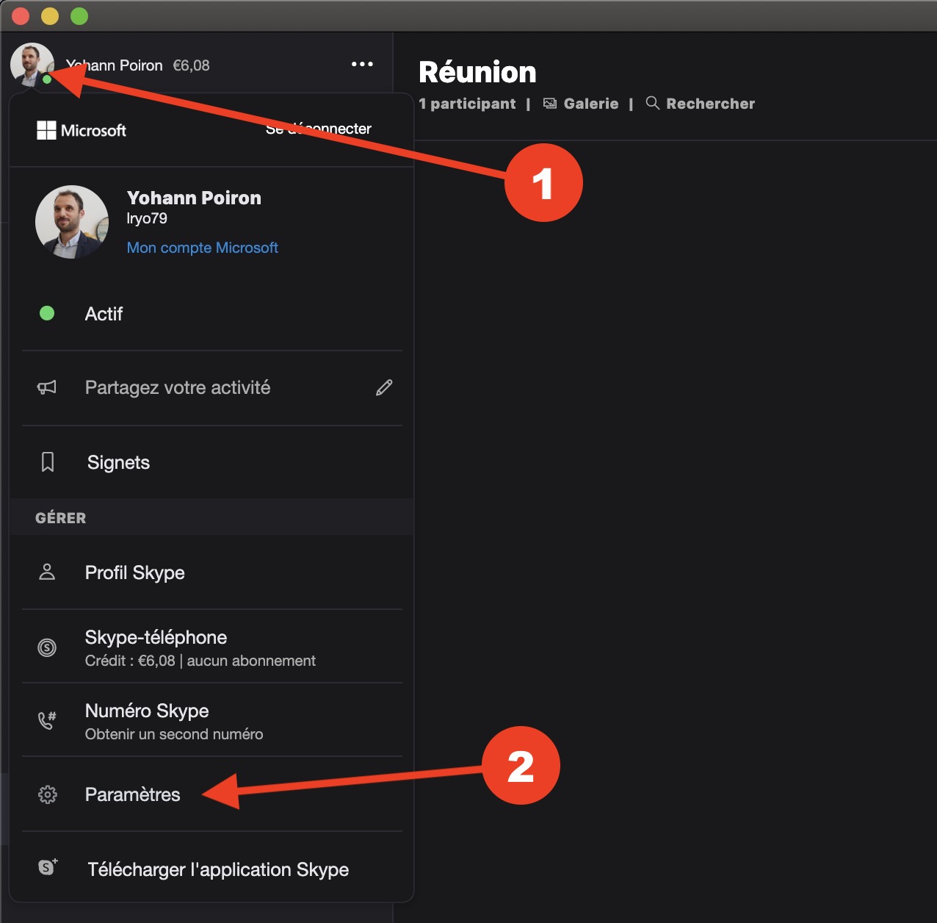Click the Skype-téléphone credit icon
Screen dimensions: 937x923
pyautogui.click(x=47, y=647)
